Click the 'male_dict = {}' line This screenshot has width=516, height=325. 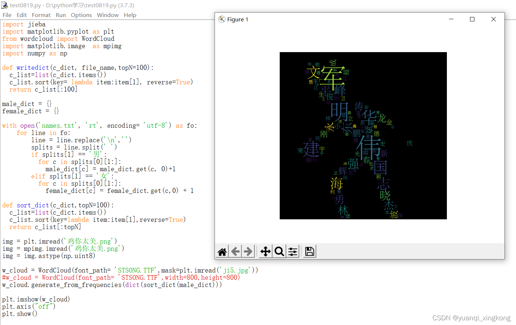pos(27,104)
